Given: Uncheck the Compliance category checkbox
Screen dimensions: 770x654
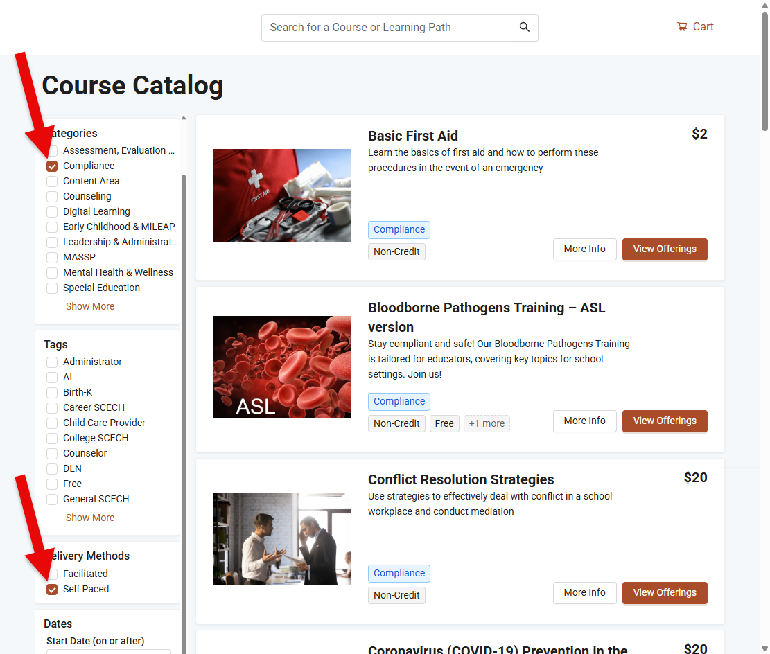Looking at the screenshot, I should point(52,166).
